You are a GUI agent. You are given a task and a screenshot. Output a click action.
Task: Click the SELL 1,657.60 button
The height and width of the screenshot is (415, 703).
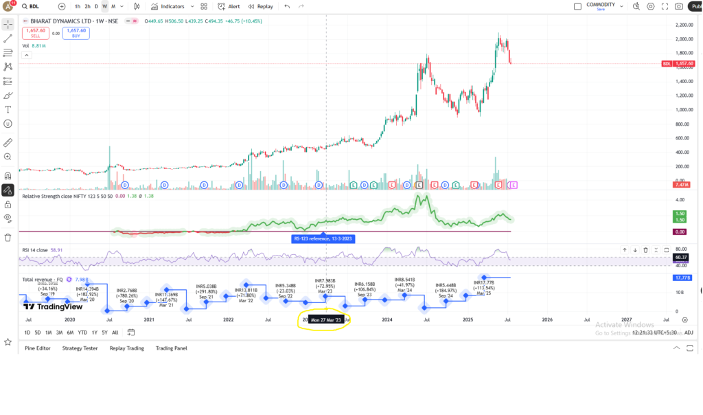[36, 33]
